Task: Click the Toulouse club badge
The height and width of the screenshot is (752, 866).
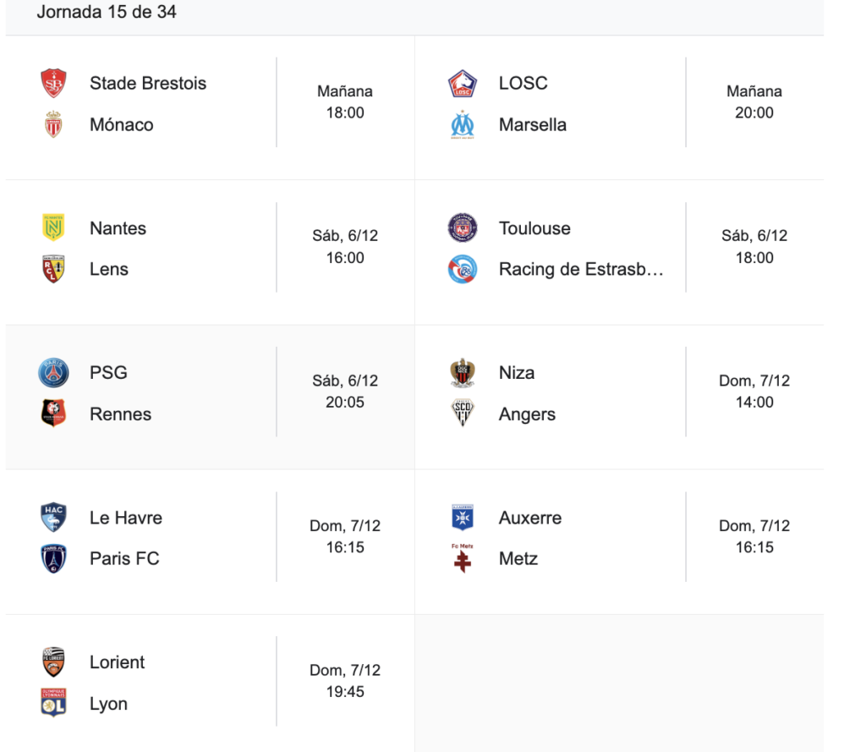Action: [462, 228]
